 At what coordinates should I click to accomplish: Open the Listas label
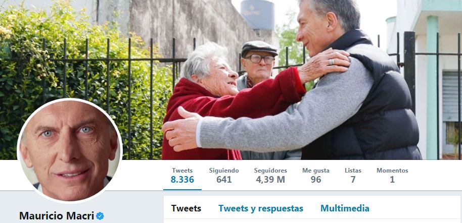[x=353, y=171]
